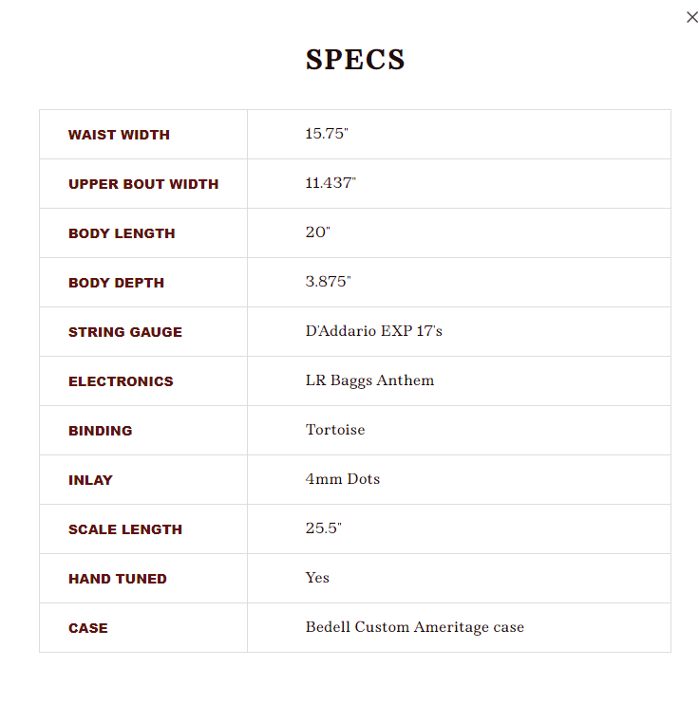Select the Body Depth label
The image size is (699, 704).
[x=116, y=283]
